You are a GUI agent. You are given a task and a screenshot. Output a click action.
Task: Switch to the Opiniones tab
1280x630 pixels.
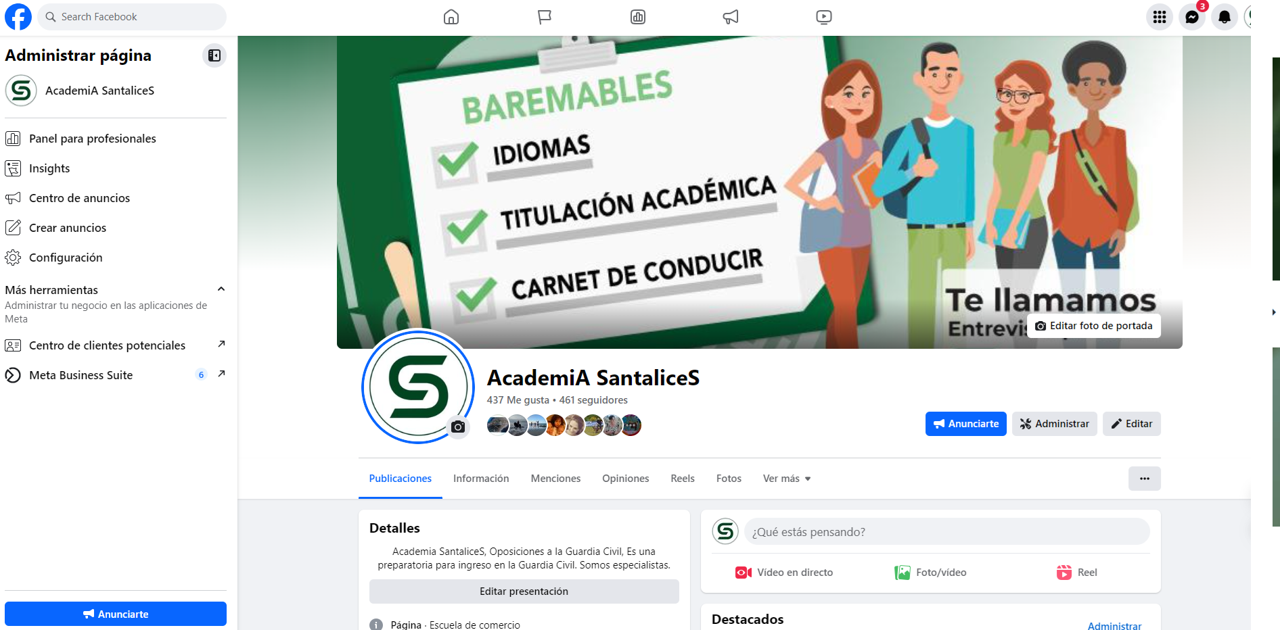point(626,479)
